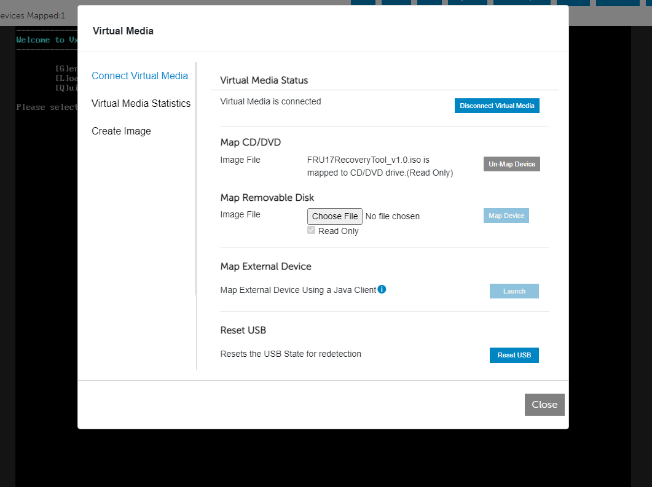This screenshot has height=487, width=652.
Task: Un-map the FRU17RecoveryTool_v1.0.iso CD/DVD device
Action: [x=511, y=164]
